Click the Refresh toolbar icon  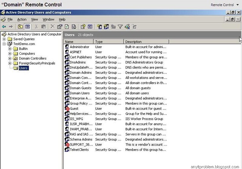pos(67,27)
